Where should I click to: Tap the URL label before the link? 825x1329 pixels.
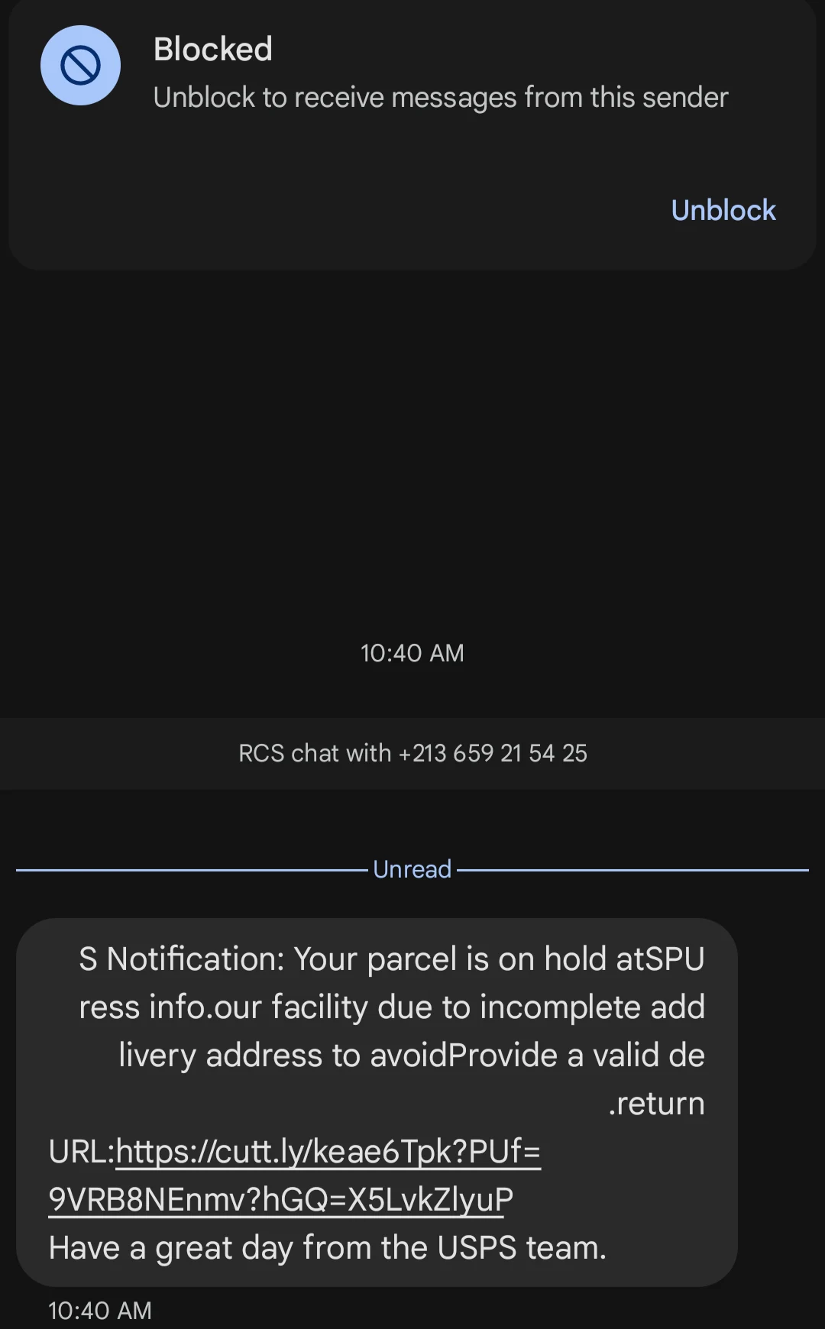[x=80, y=1152]
